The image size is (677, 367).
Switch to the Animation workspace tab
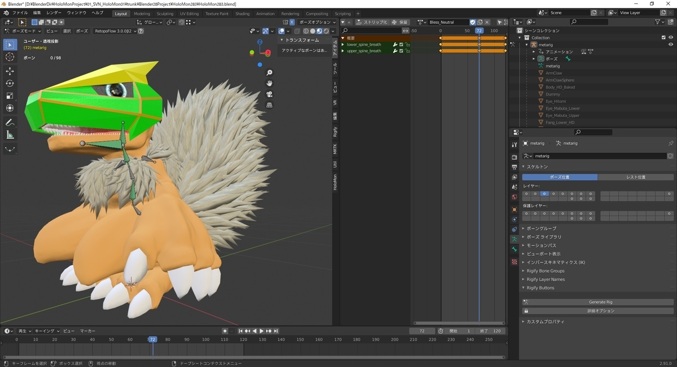pyautogui.click(x=265, y=14)
